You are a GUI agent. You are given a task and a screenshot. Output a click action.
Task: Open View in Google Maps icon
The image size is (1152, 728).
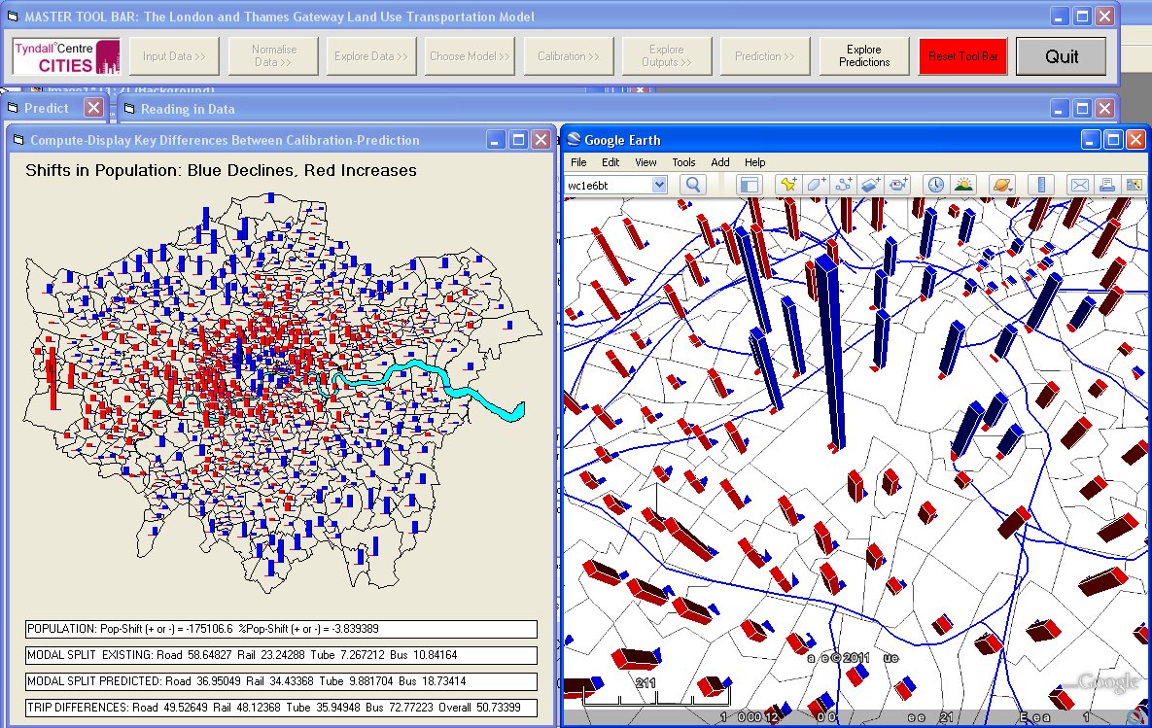coord(1134,185)
